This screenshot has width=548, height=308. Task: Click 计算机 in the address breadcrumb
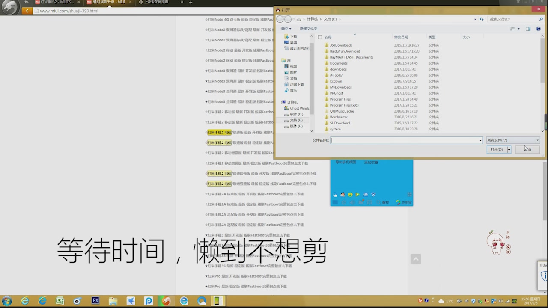tap(312, 19)
